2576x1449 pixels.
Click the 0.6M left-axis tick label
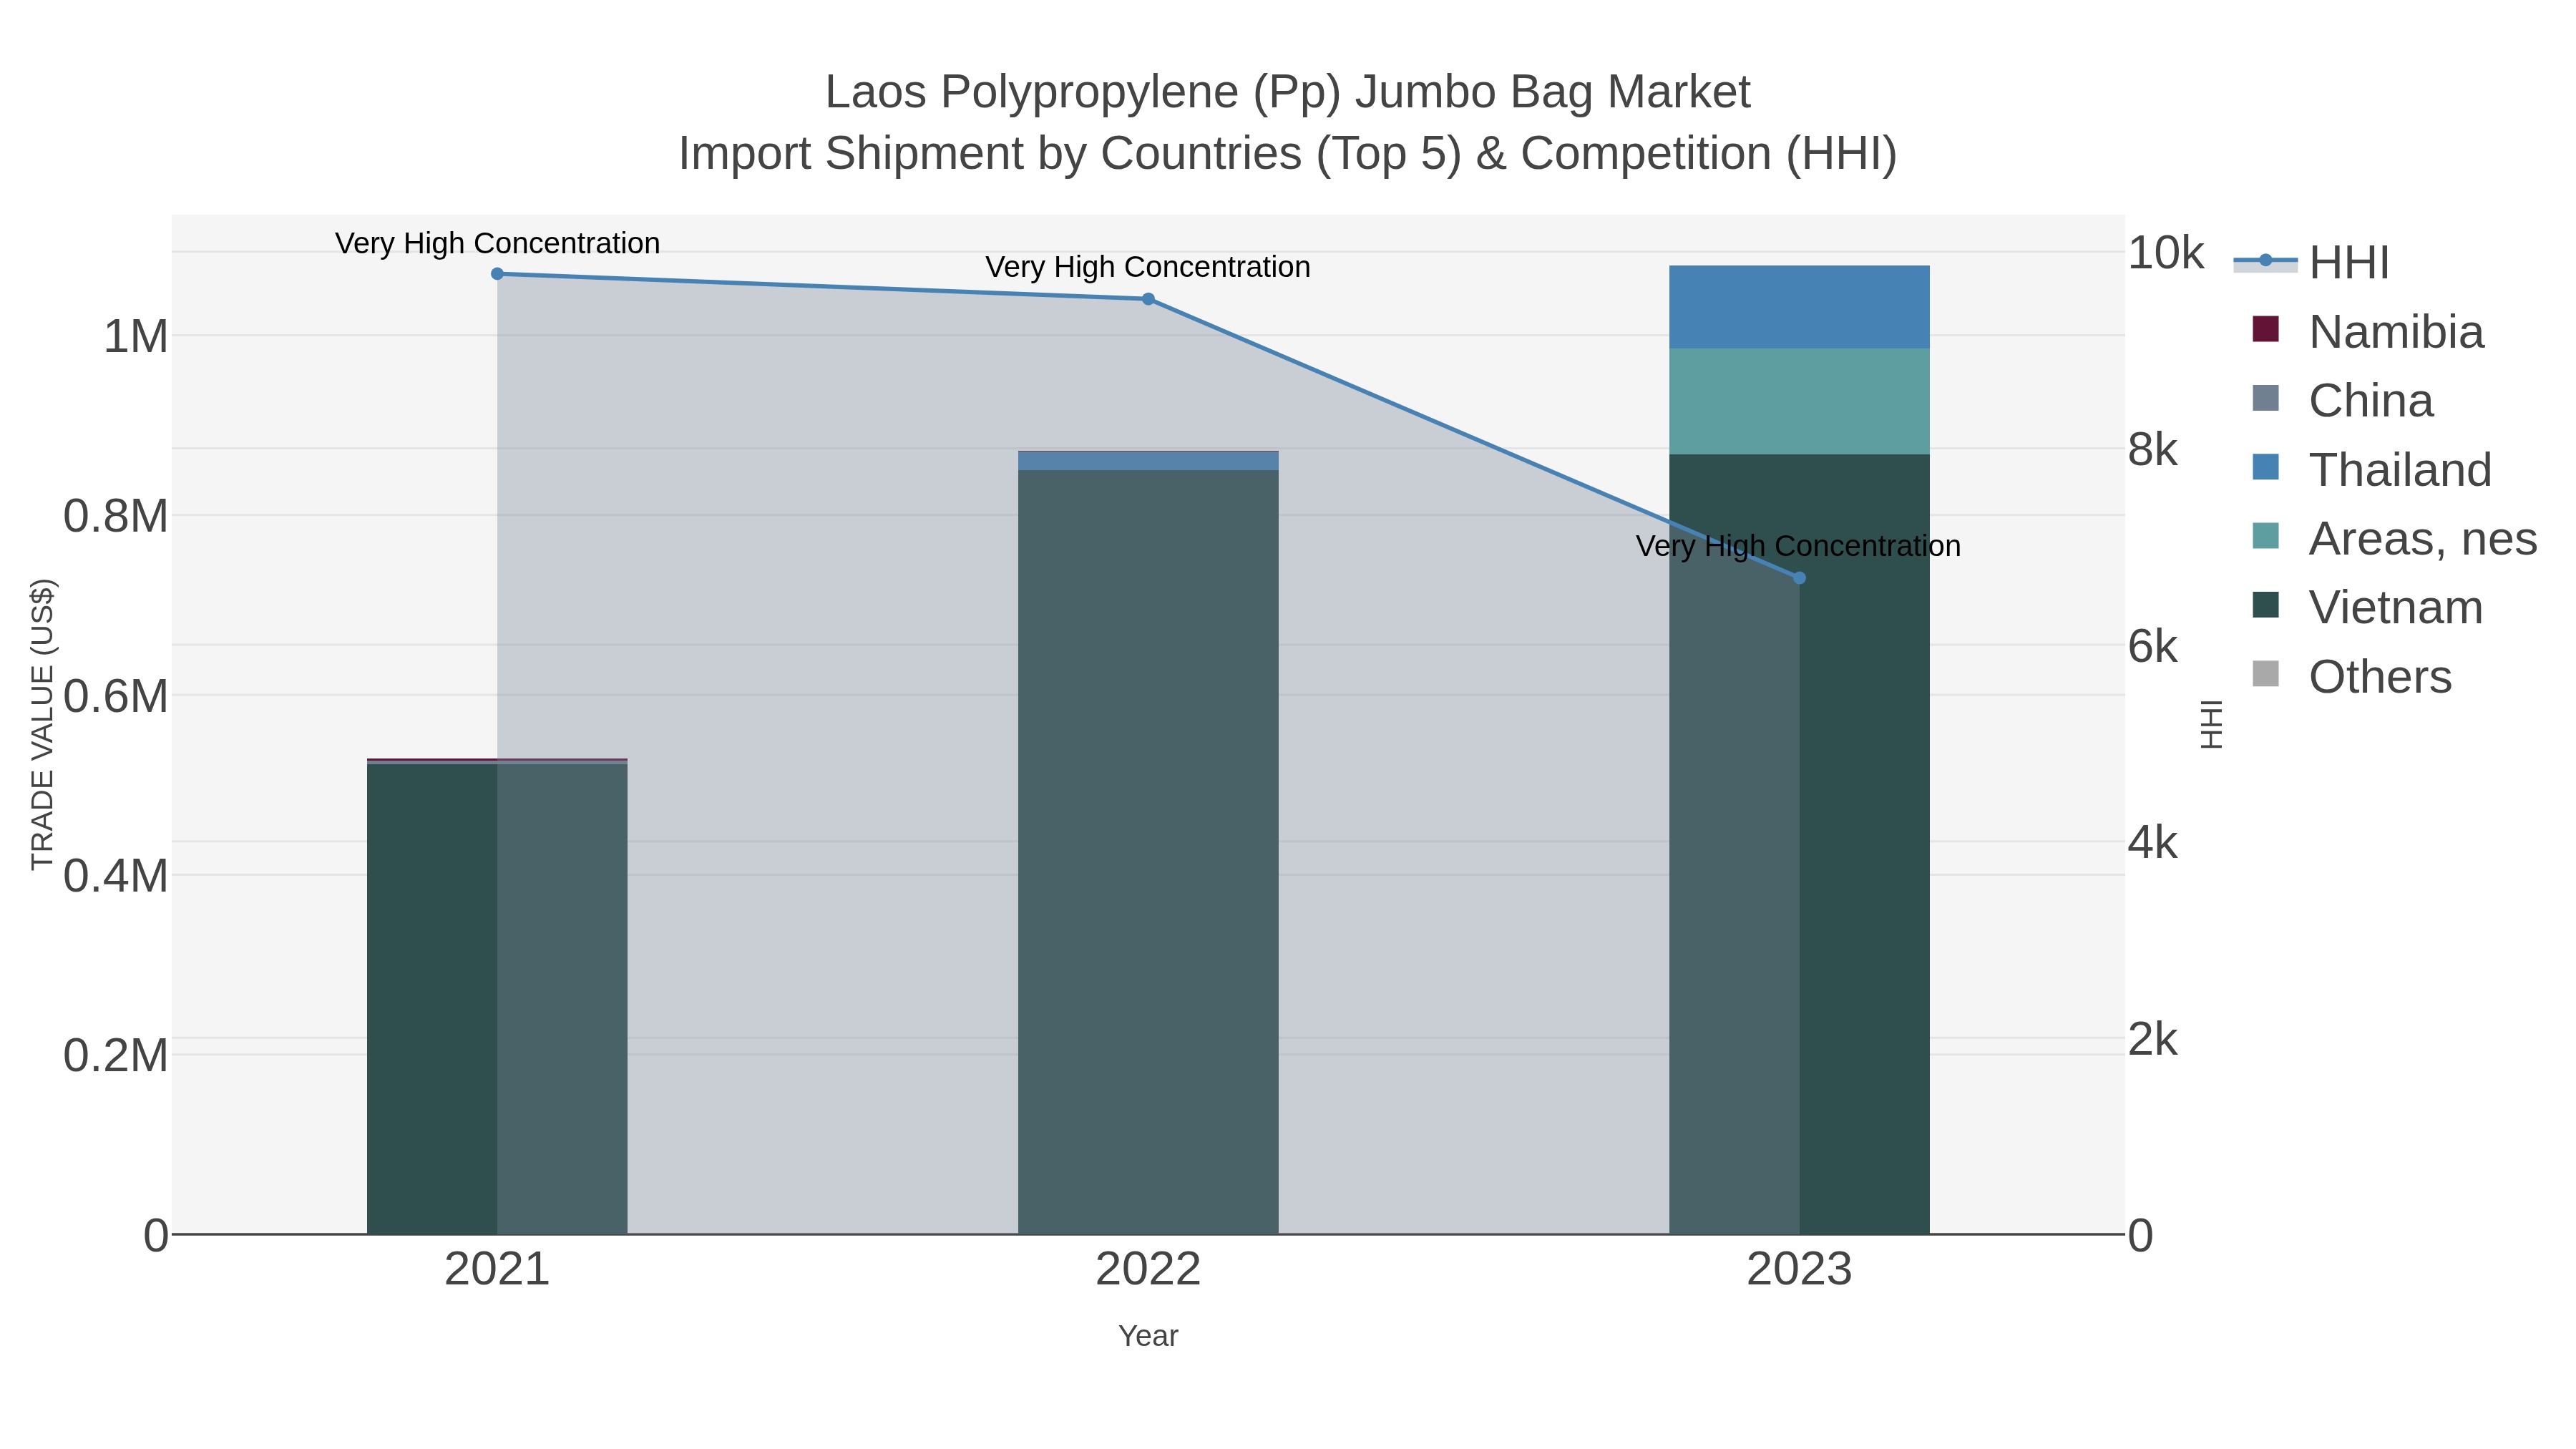[x=116, y=696]
